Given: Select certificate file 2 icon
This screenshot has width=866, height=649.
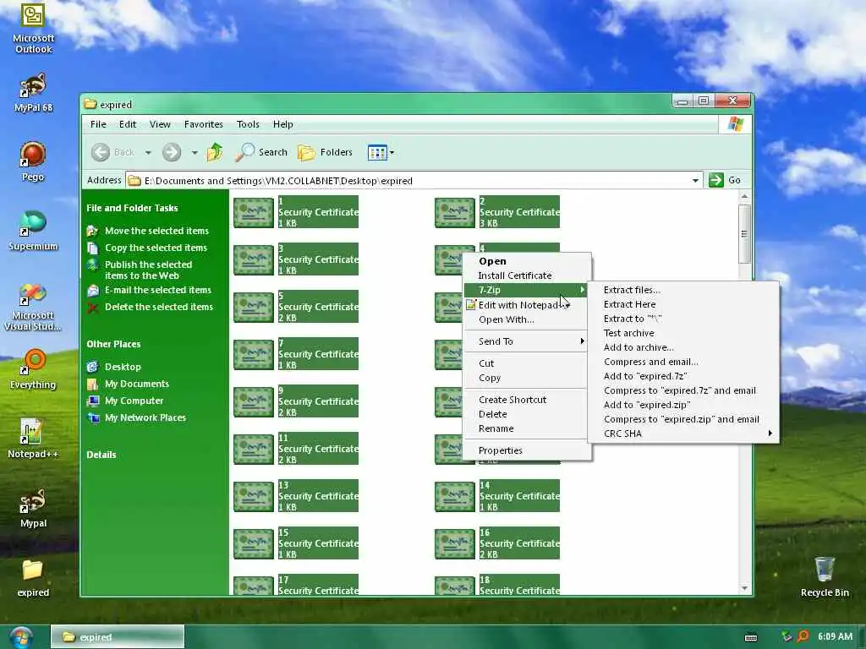Looking at the screenshot, I should 454,212.
